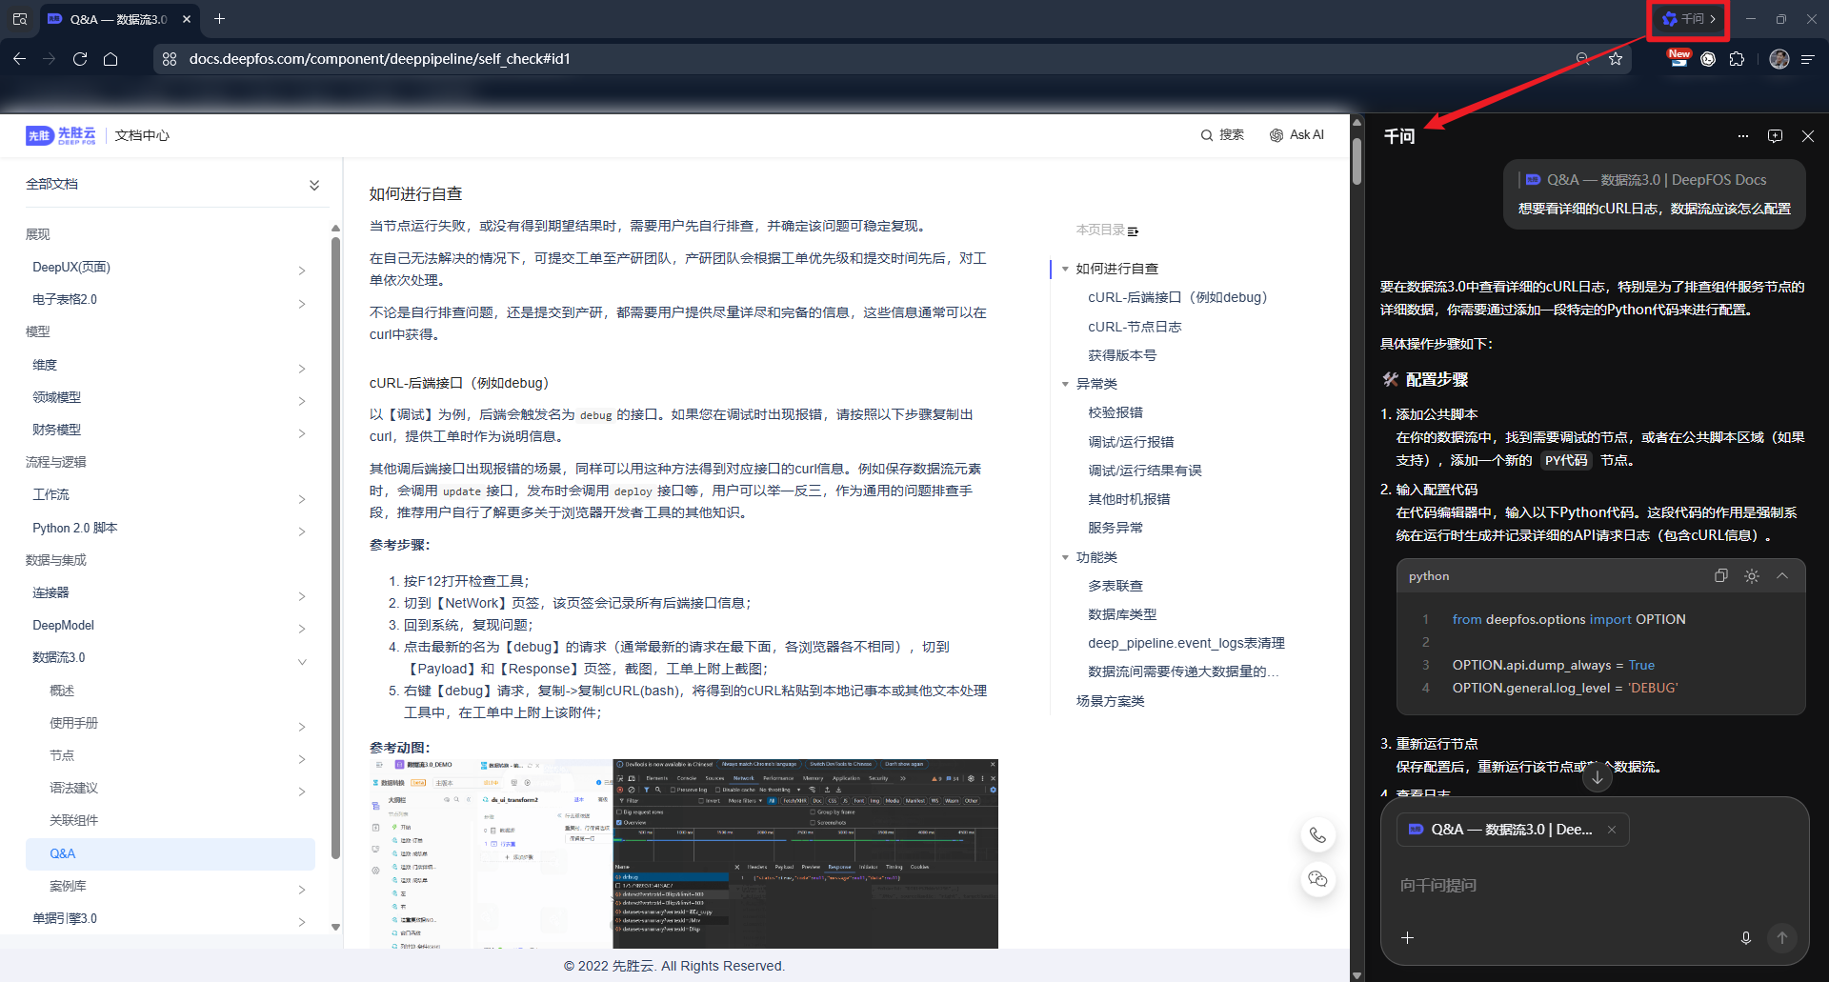Image resolution: width=1829 pixels, height=982 pixels.
Task: Open the workspace icon left of tabs
Action: coord(20,19)
